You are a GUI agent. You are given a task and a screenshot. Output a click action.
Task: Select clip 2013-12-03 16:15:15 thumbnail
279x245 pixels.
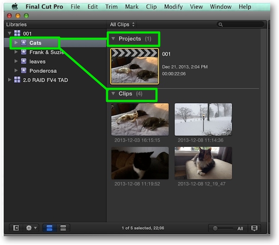(x=140, y=119)
